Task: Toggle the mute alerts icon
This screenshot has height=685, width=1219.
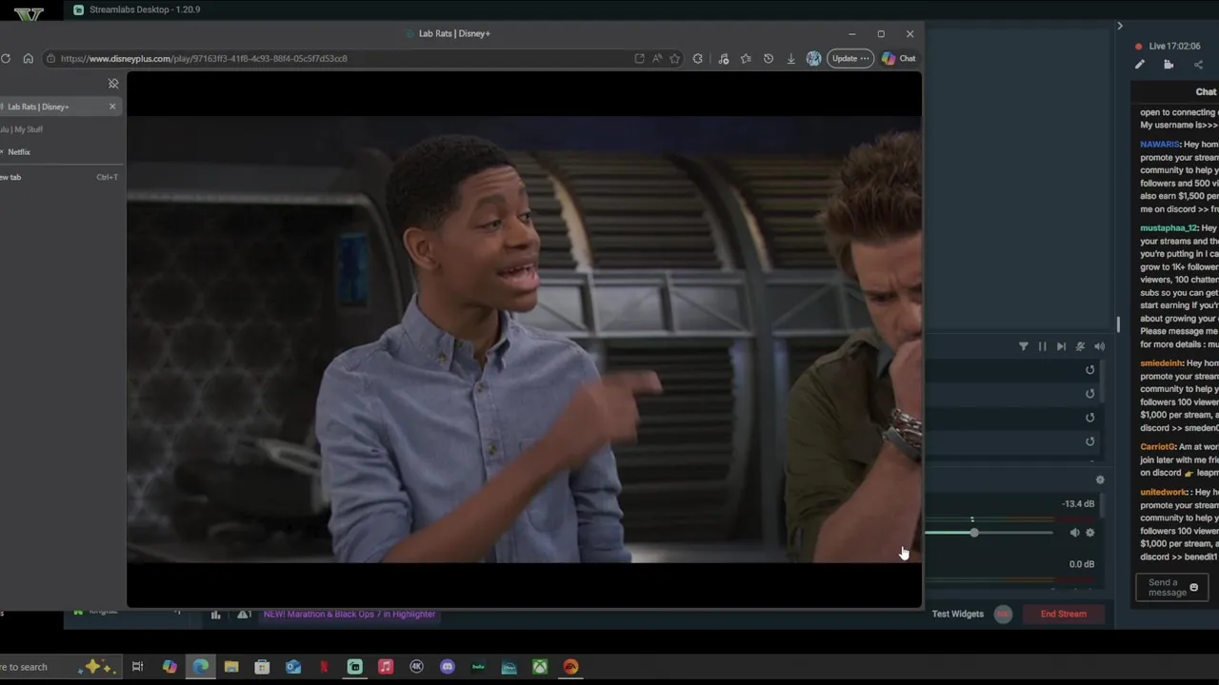Action: (x=1080, y=346)
